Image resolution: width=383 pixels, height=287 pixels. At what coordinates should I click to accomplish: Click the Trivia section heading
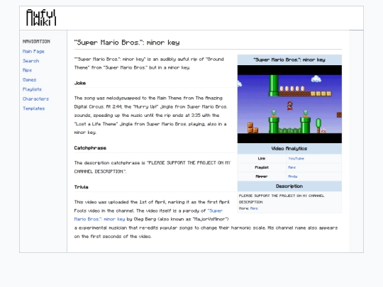[x=81, y=187]
